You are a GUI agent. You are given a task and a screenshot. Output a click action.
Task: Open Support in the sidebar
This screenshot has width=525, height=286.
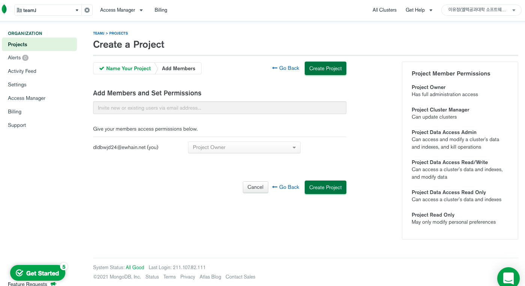17,125
